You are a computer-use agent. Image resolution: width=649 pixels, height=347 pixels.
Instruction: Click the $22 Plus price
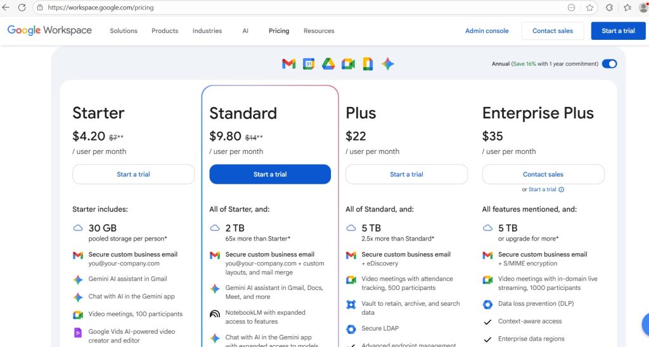coord(356,136)
